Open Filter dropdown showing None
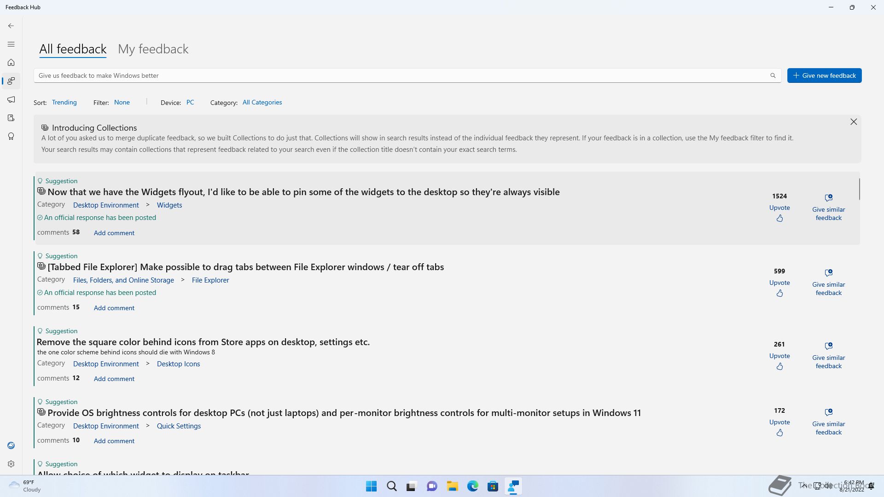Screen dimensions: 884x497 pos(122,102)
